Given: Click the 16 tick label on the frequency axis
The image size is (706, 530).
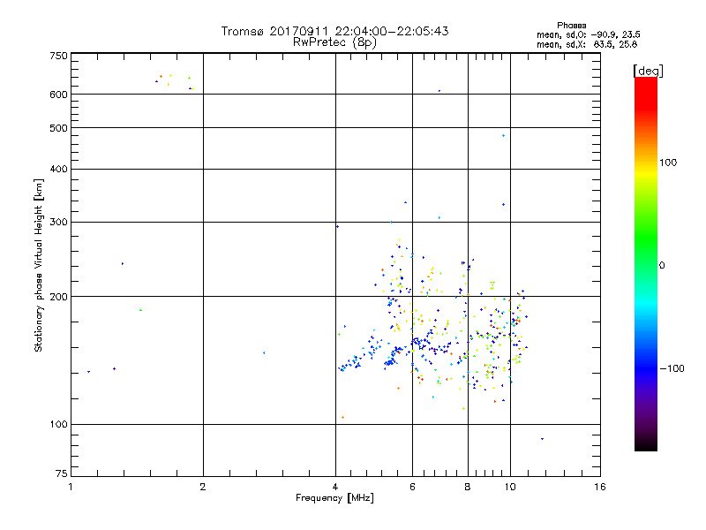Looking at the screenshot, I should [x=600, y=487].
